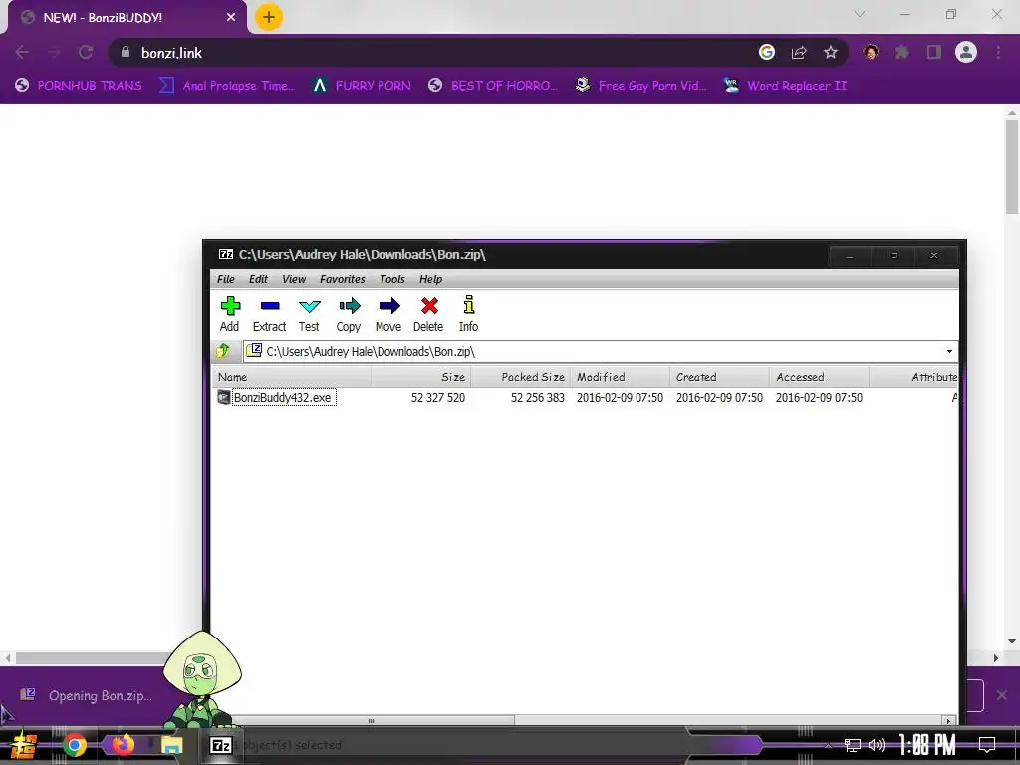
Task: Click the network tray icon
Action: pyautogui.click(x=853, y=745)
